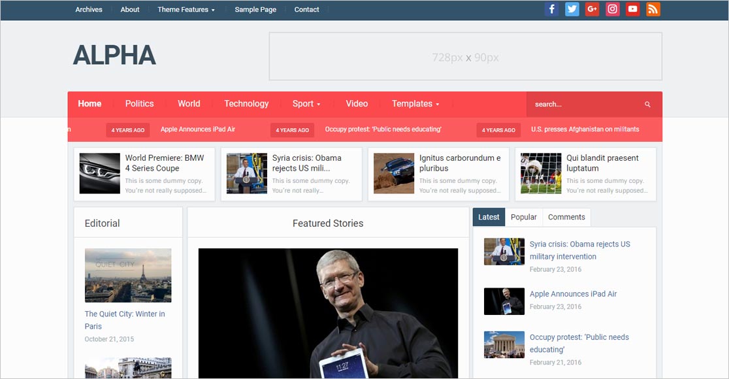Image resolution: width=729 pixels, height=379 pixels.
Task: Click the Featured Stories heading
Action: click(x=328, y=223)
